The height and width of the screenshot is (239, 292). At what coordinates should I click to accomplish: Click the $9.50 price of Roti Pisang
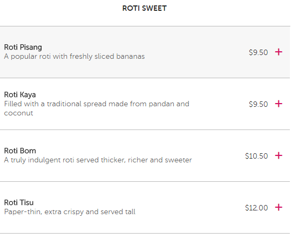pyautogui.click(x=259, y=52)
